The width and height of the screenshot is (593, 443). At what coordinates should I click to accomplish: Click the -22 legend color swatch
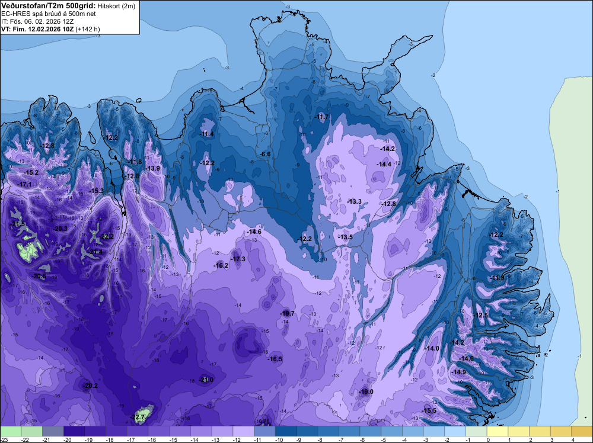pyautogui.click(x=32, y=431)
